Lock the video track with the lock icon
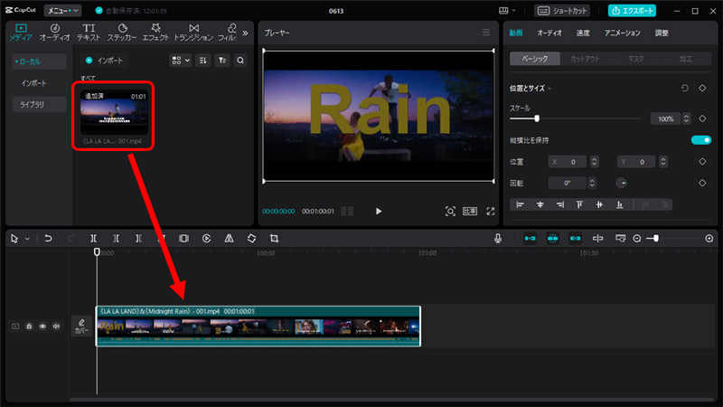This screenshot has height=407, width=723. 29,326
